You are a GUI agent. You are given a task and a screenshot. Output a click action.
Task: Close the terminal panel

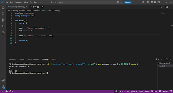(170, 59)
